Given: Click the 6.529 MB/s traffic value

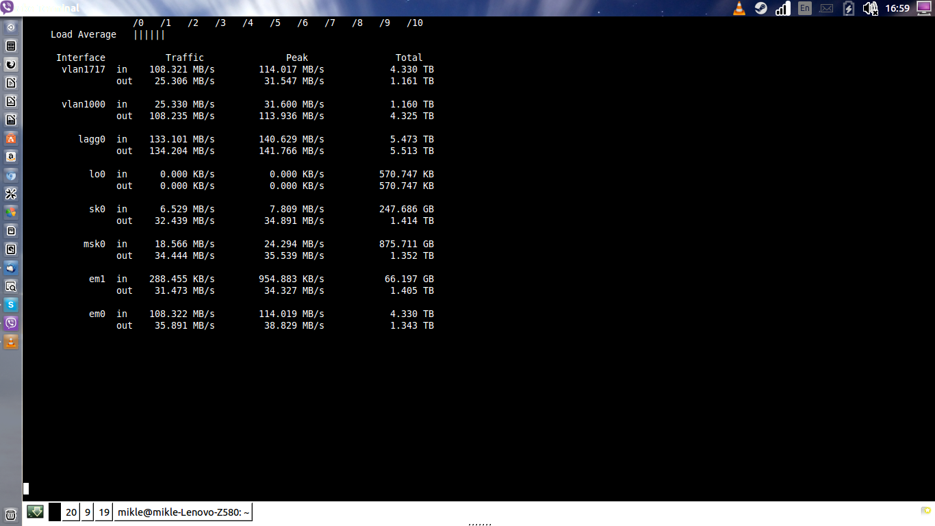Looking at the screenshot, I should pyautogui.click(x=188, y=209).
